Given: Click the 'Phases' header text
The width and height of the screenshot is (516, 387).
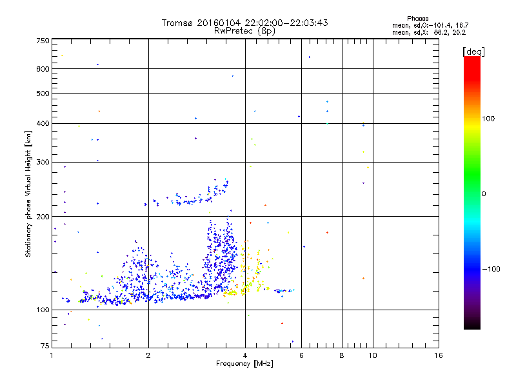Looking at the screenshot, I should 417,19.
